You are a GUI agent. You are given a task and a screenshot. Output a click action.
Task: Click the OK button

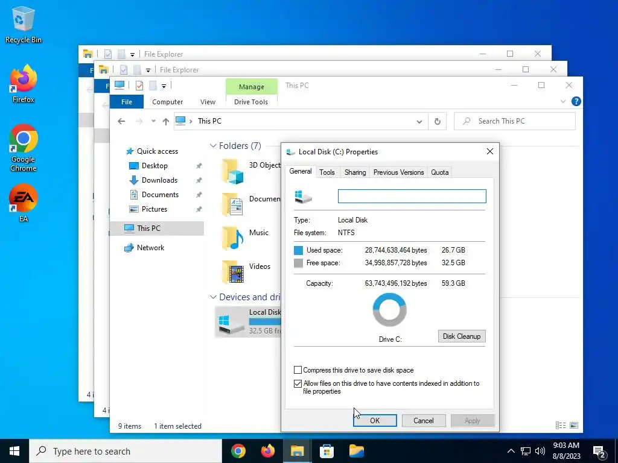375,420
